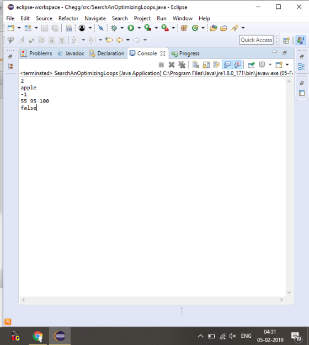Screen dimensions: 309x345
Task: Toggle Mark Occurrences highlighter icon
Action: pos(22,40)
